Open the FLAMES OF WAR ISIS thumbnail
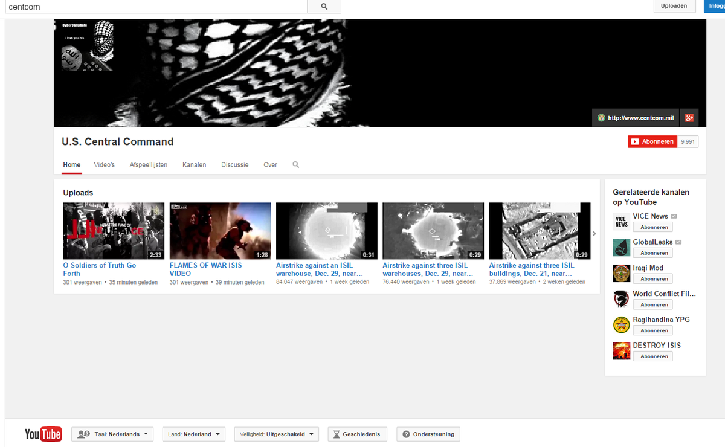725x447 pixels. [220, 231]
